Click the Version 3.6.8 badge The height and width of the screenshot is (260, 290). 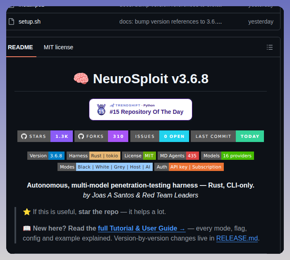click(46, 156)
